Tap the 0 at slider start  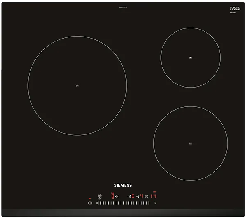tap(97, 203)
